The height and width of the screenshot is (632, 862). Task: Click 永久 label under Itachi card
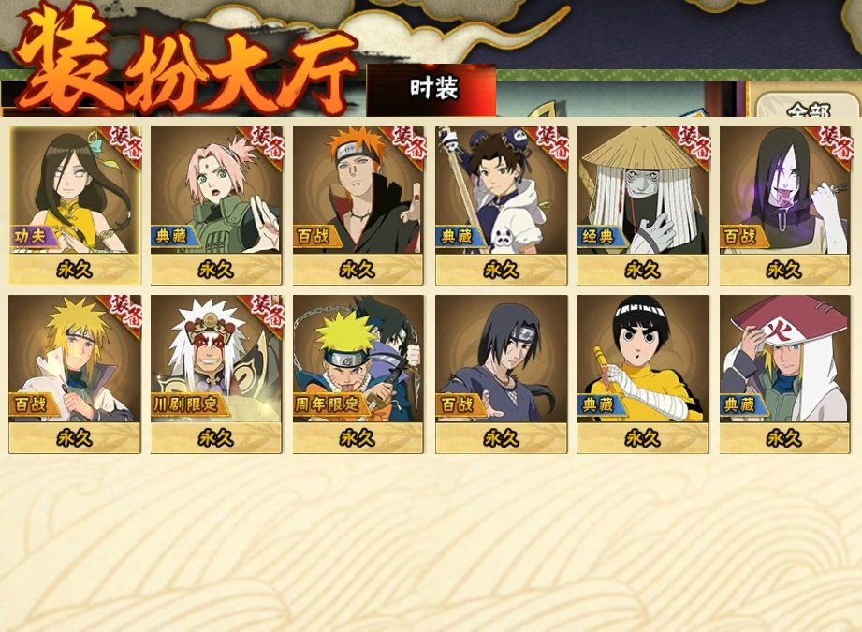tap(501, 438)
